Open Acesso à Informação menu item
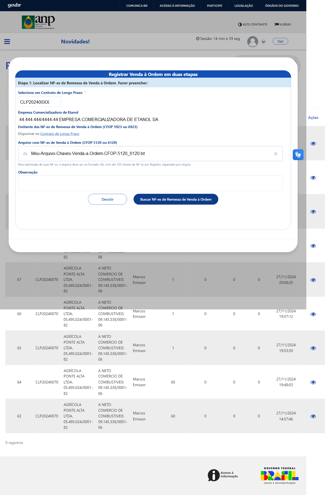This screenshot has height=495, width=325. pos(177,6)
